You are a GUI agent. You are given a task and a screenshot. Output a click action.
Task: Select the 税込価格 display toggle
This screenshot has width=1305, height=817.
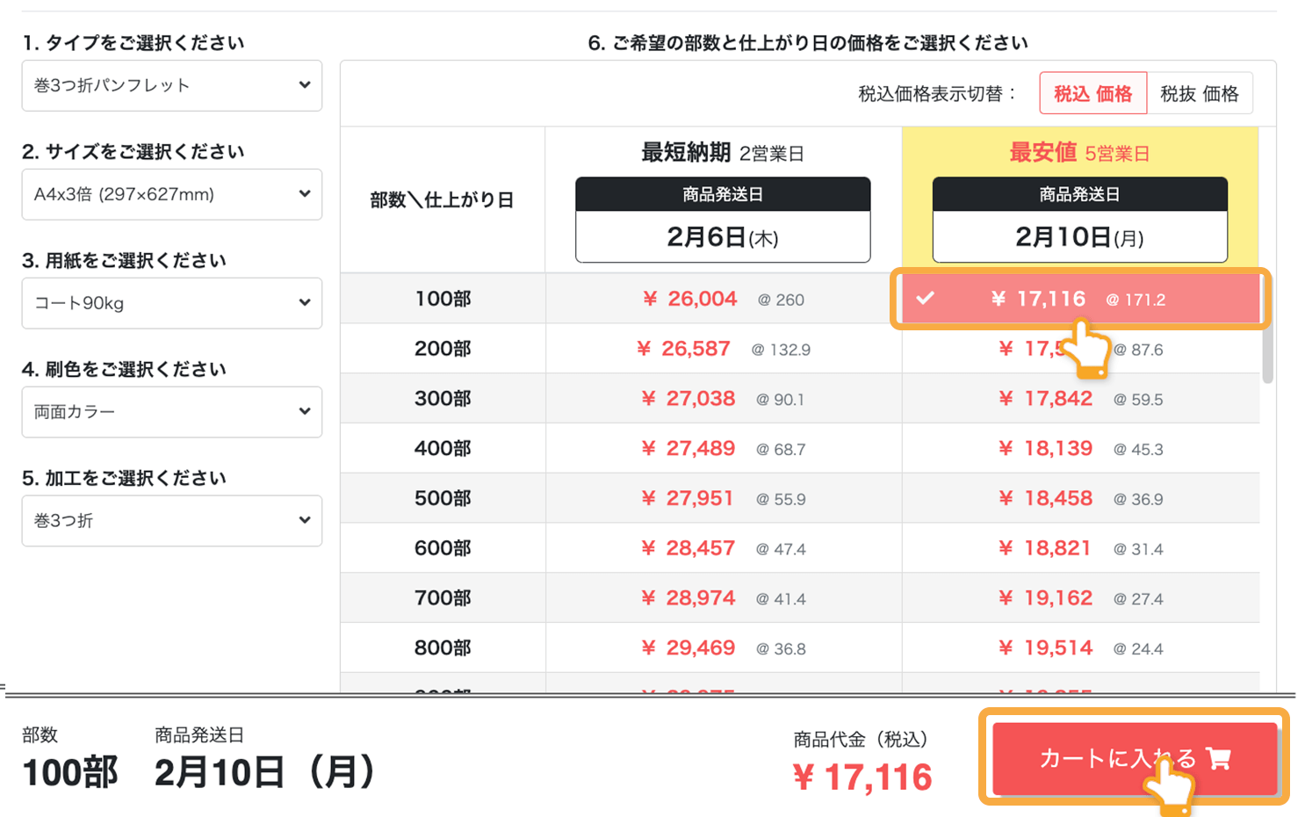click(x=1092, y=92)
